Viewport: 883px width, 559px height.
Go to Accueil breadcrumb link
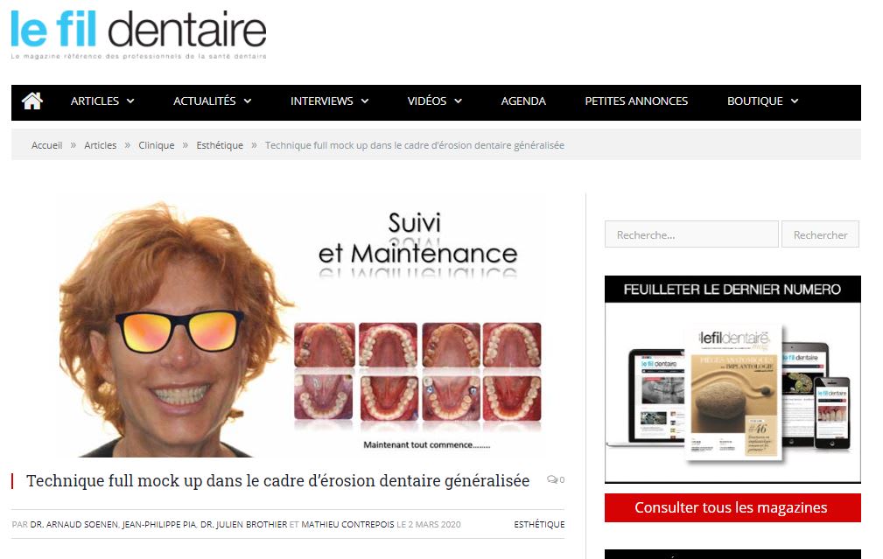46,145
